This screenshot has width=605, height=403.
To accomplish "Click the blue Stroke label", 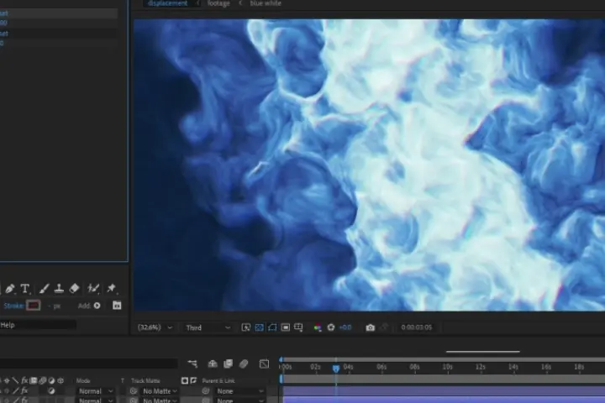I will click(x=13, y=306).
